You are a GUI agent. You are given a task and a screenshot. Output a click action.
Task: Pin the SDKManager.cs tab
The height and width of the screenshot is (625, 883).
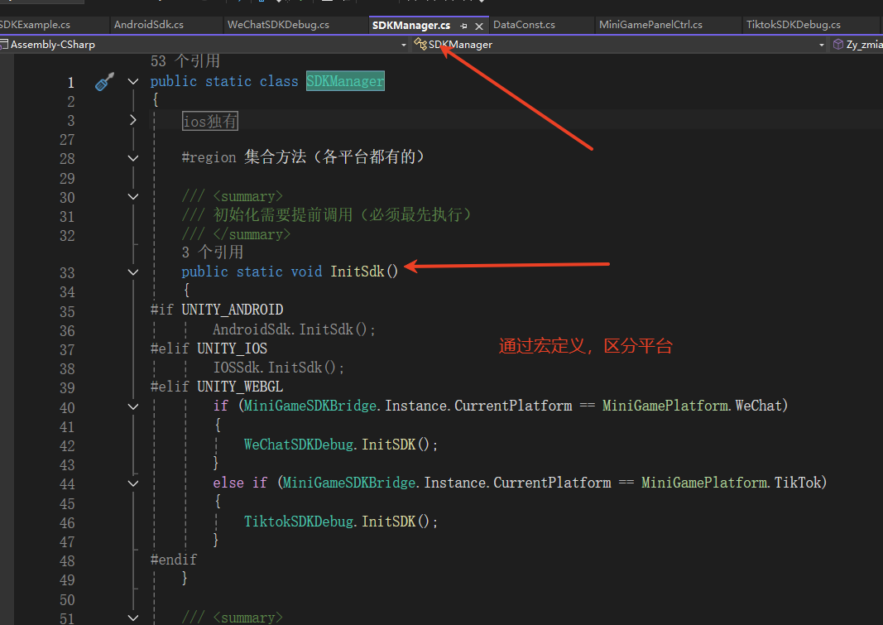point(463,26)
